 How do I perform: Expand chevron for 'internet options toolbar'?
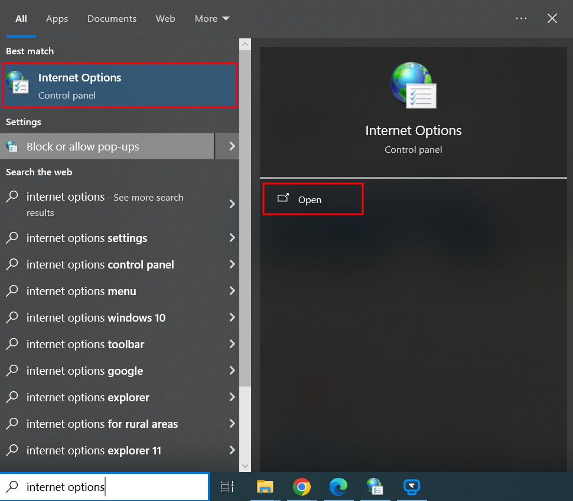[x=232, y=344]
